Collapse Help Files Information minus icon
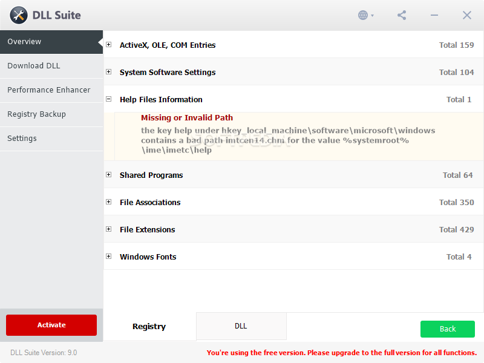 (x=109, y=99)
